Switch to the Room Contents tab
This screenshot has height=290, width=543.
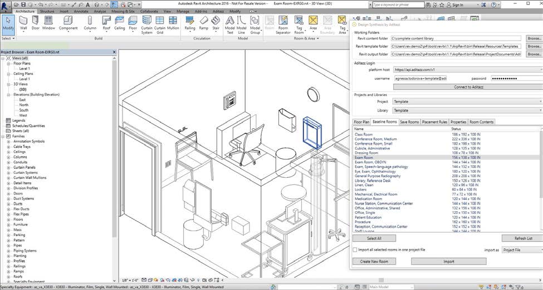[x=481, y=122]
